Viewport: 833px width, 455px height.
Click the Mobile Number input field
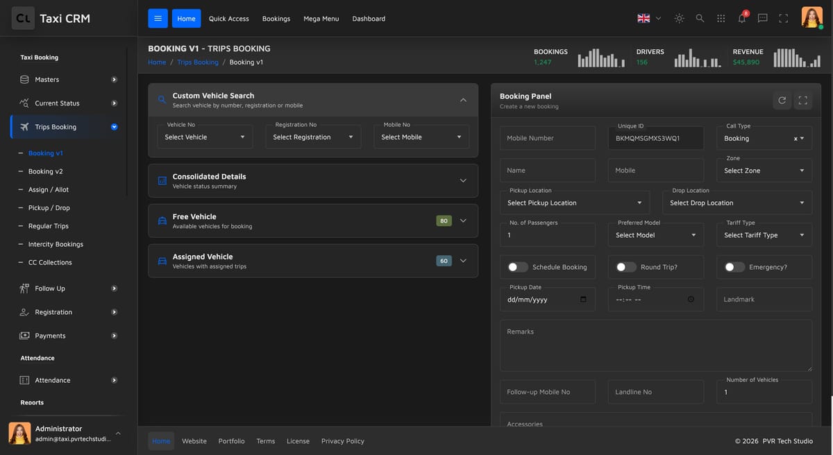tap(548, 138)
